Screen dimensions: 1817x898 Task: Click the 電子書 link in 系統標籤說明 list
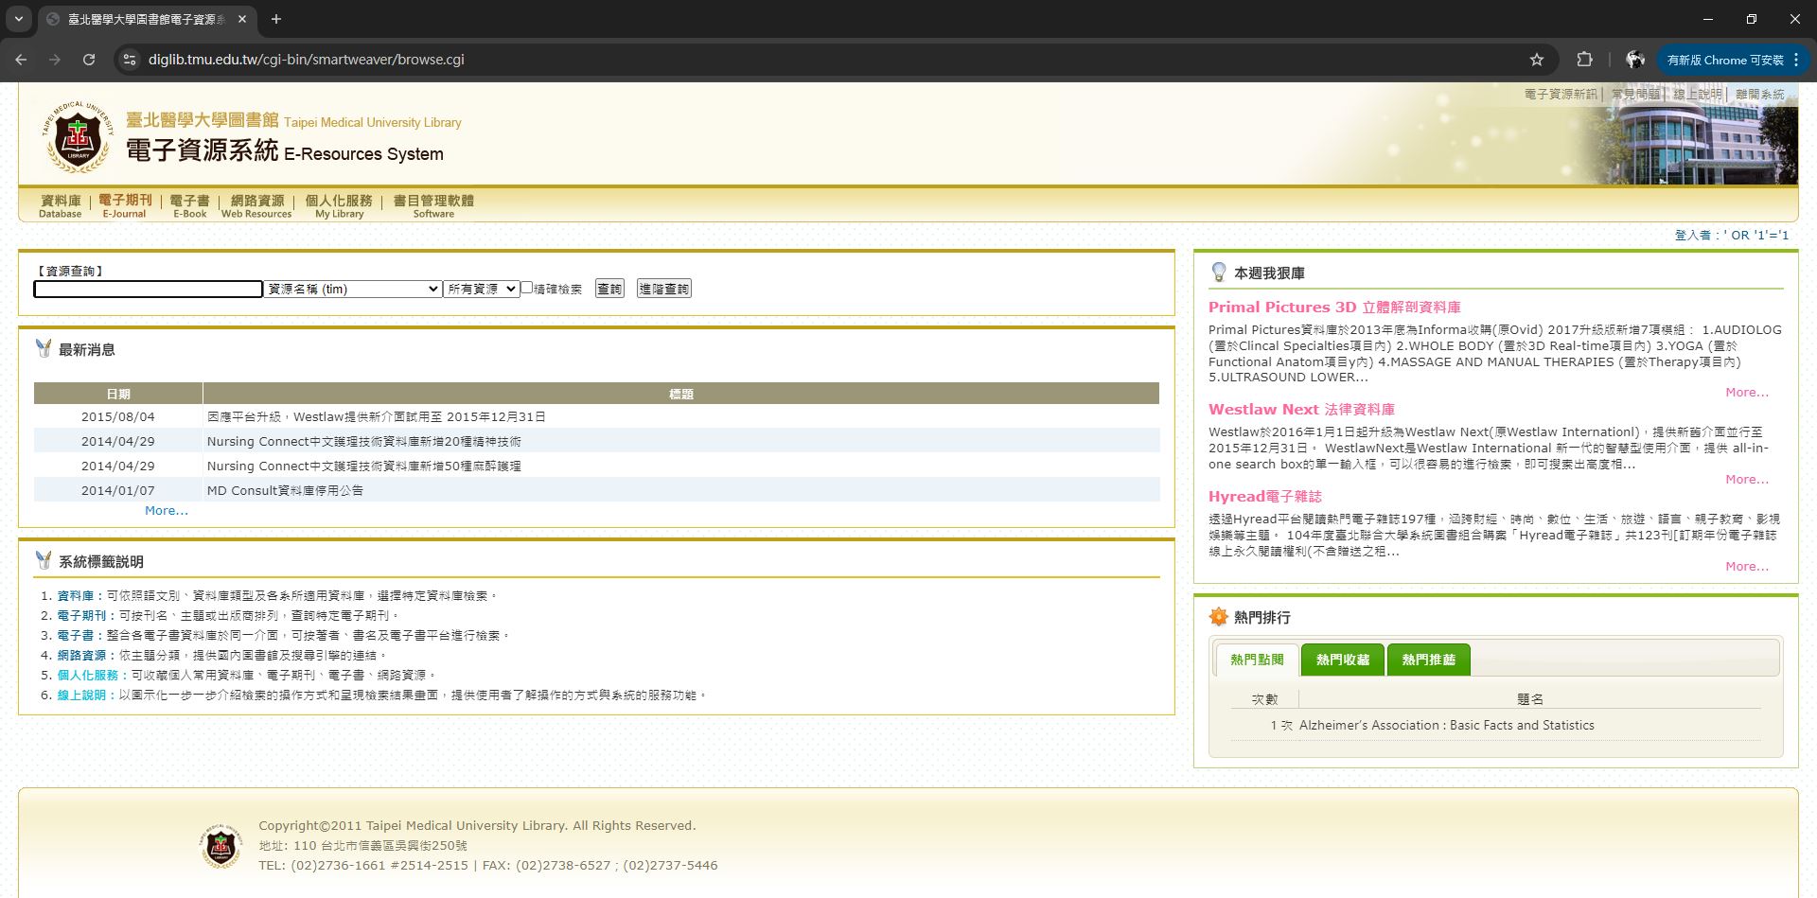(x=76, y=636)
